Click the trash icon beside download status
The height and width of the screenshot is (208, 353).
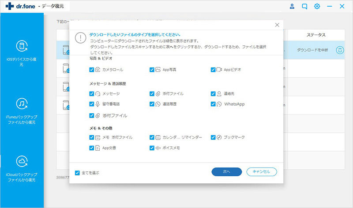click(x=340, y=50)
